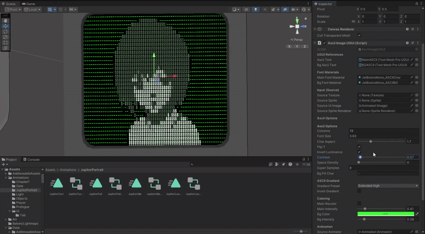Enable the Invert Gradient checkbox
Image resolution: width=425 pixels, height=234 pixels.
click(x=359, y=191)
